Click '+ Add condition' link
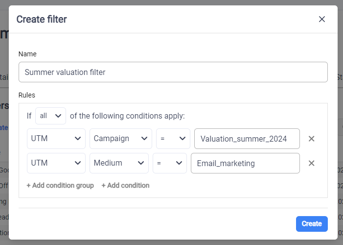343x245 pixels. 125,185
